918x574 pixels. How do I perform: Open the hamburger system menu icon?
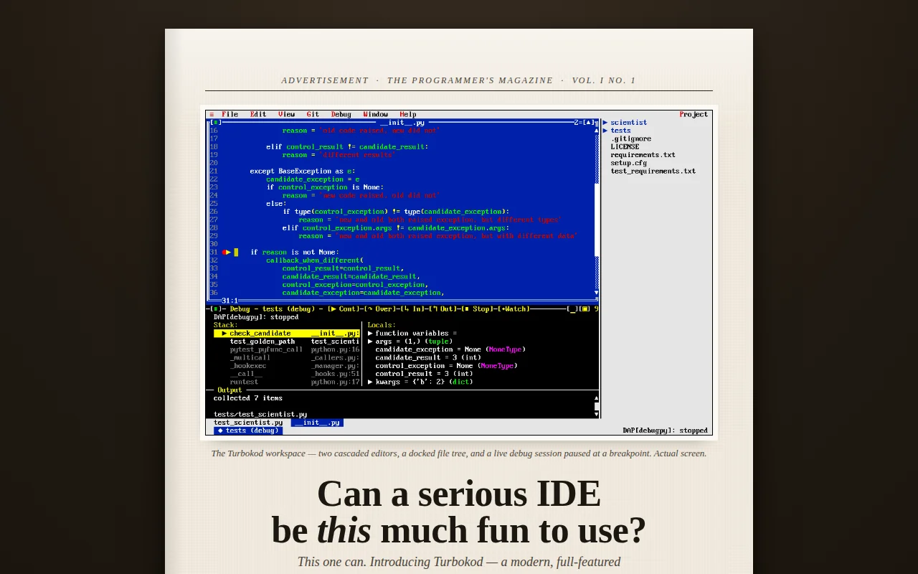tap(212, 114)
